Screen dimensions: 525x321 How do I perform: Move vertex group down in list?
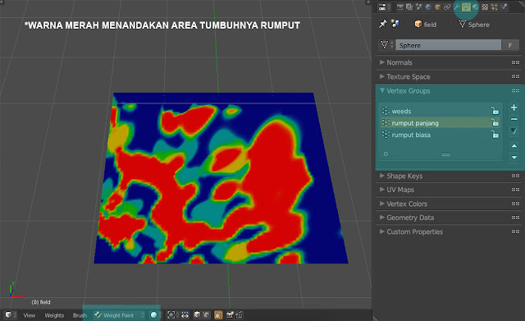pyautogui.click(x=514, y=157)
